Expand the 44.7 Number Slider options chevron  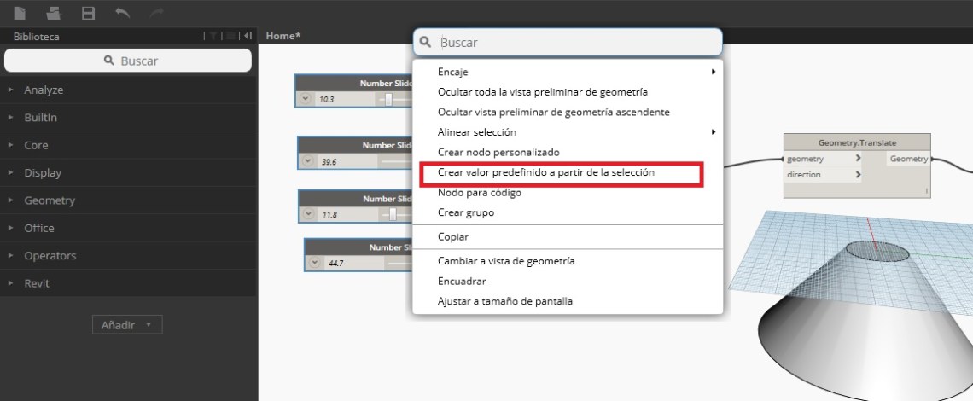pos(315,263)
